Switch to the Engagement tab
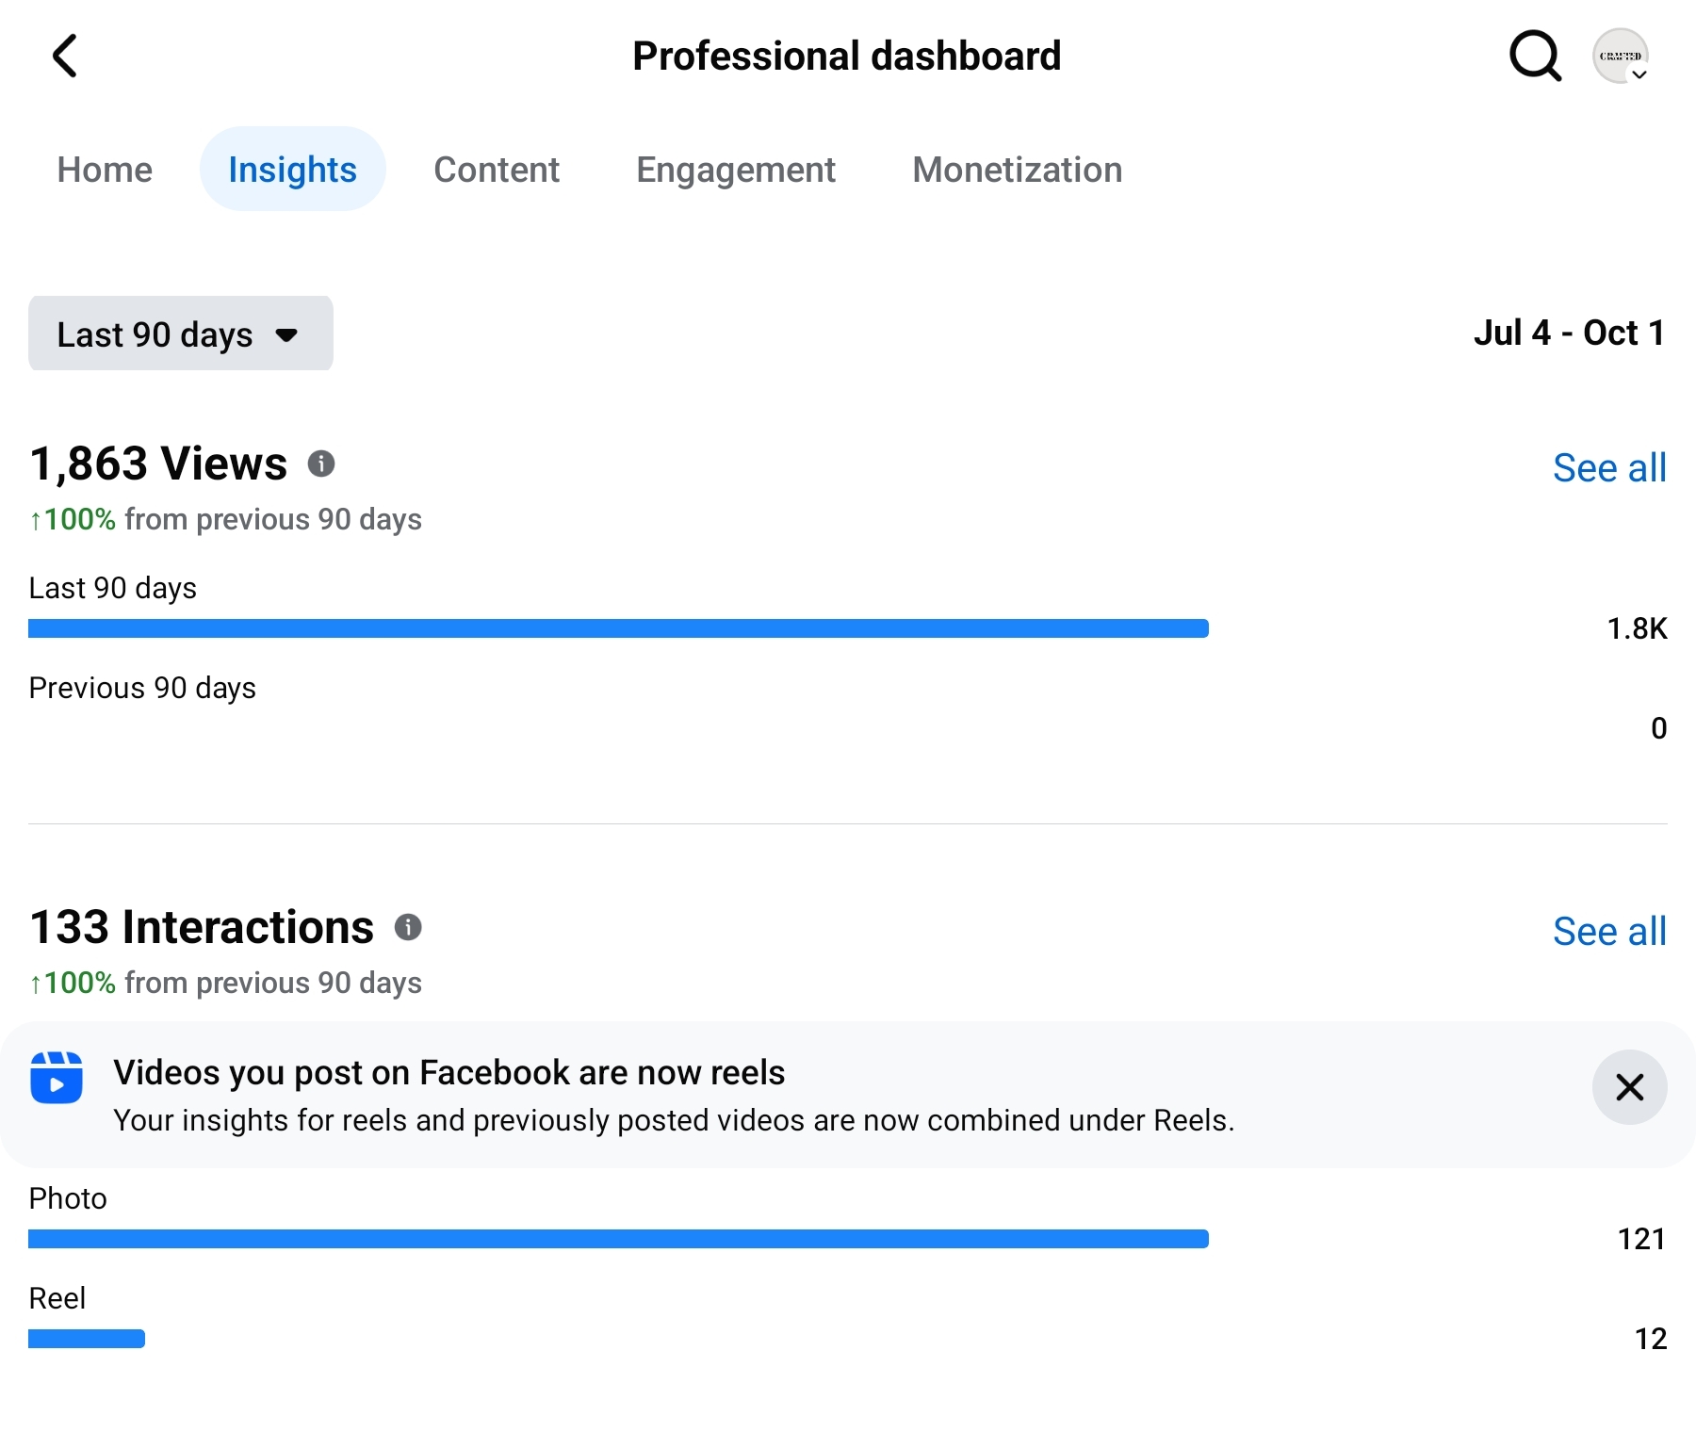 click(x=736, y=170)
